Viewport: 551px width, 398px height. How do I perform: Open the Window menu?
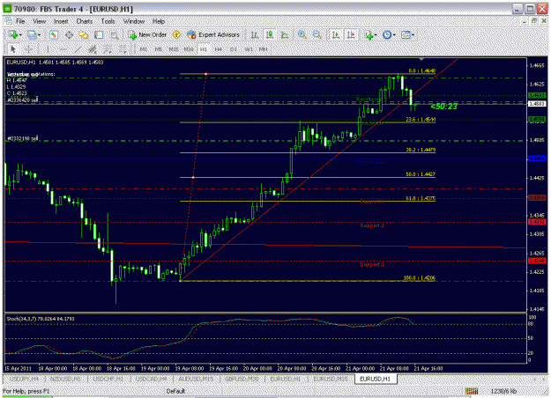[134, 21]
